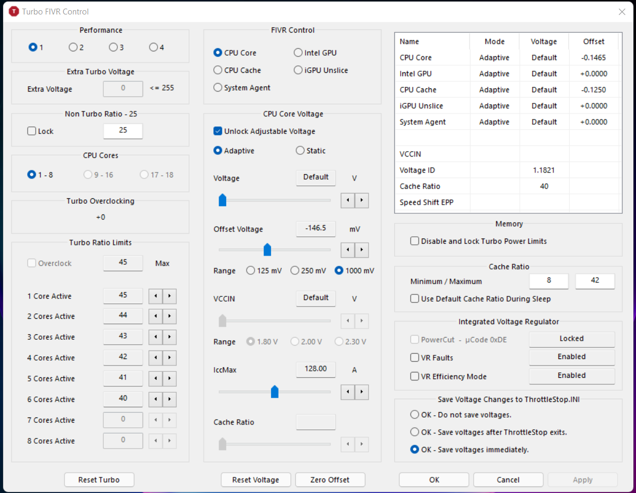Click the VR Faults Enabled button
Screen dimensions: 636x493
pyautogui.click(x=572, y=357)
